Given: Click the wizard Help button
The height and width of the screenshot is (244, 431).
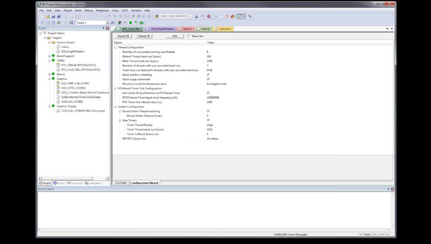Looking at the screenshot, I should tap(174, 36).
